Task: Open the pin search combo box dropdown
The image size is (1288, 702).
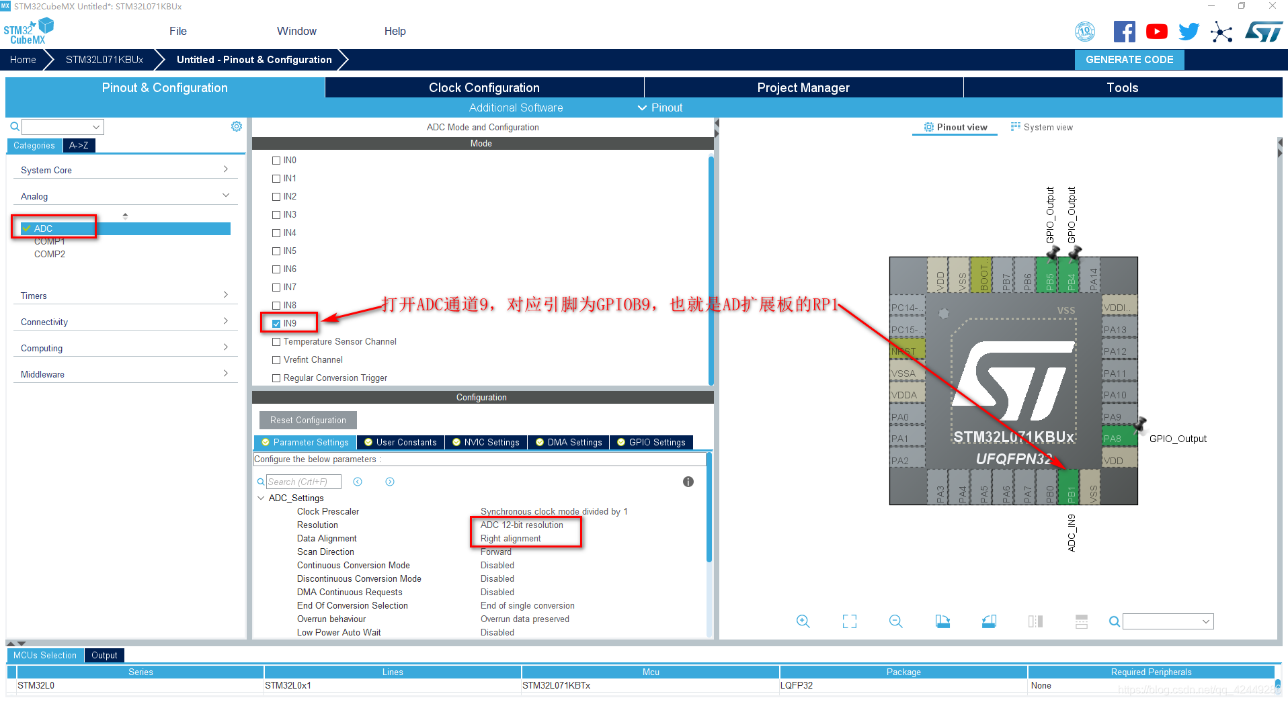Action: pyautogui.click(x=1205, y=621)
